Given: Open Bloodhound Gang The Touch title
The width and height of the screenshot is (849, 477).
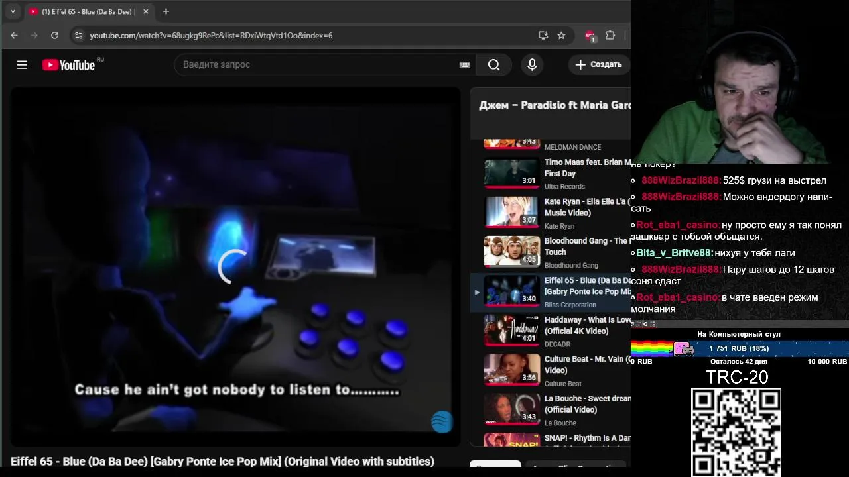Looking at the screenshot, I should point(587,246).
